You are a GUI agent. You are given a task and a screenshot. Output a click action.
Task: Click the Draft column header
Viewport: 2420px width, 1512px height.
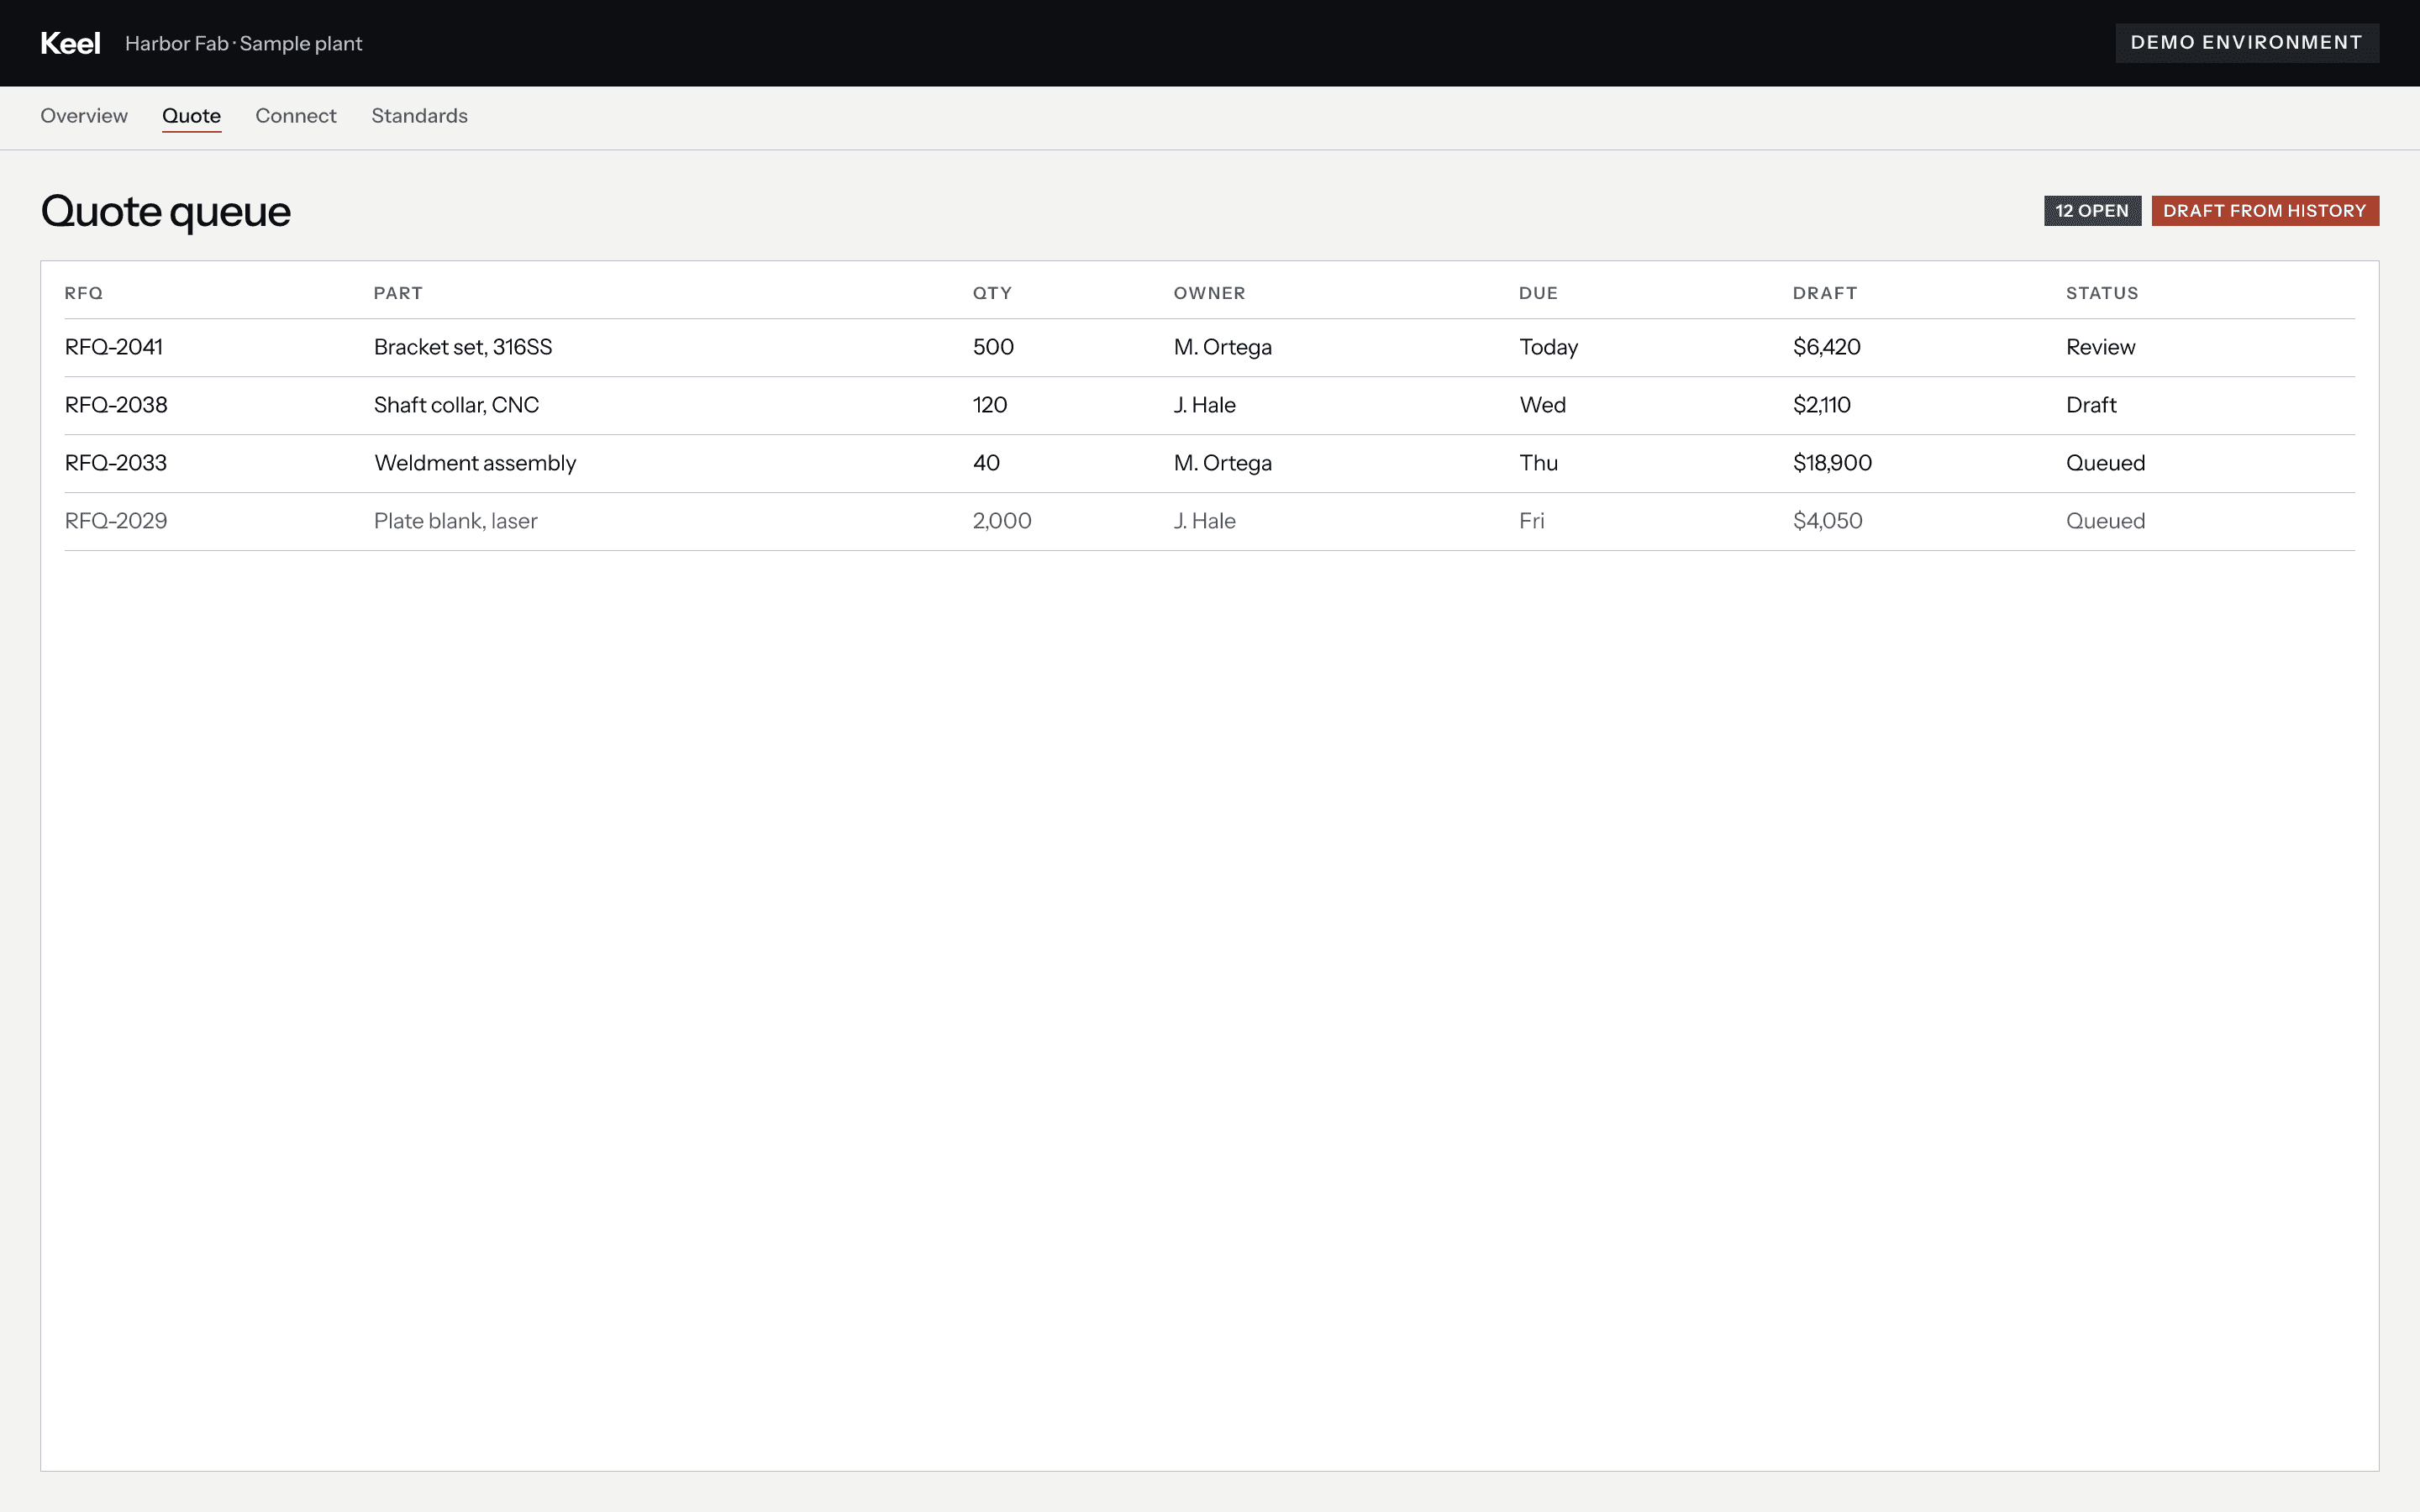coord(1825,293)
